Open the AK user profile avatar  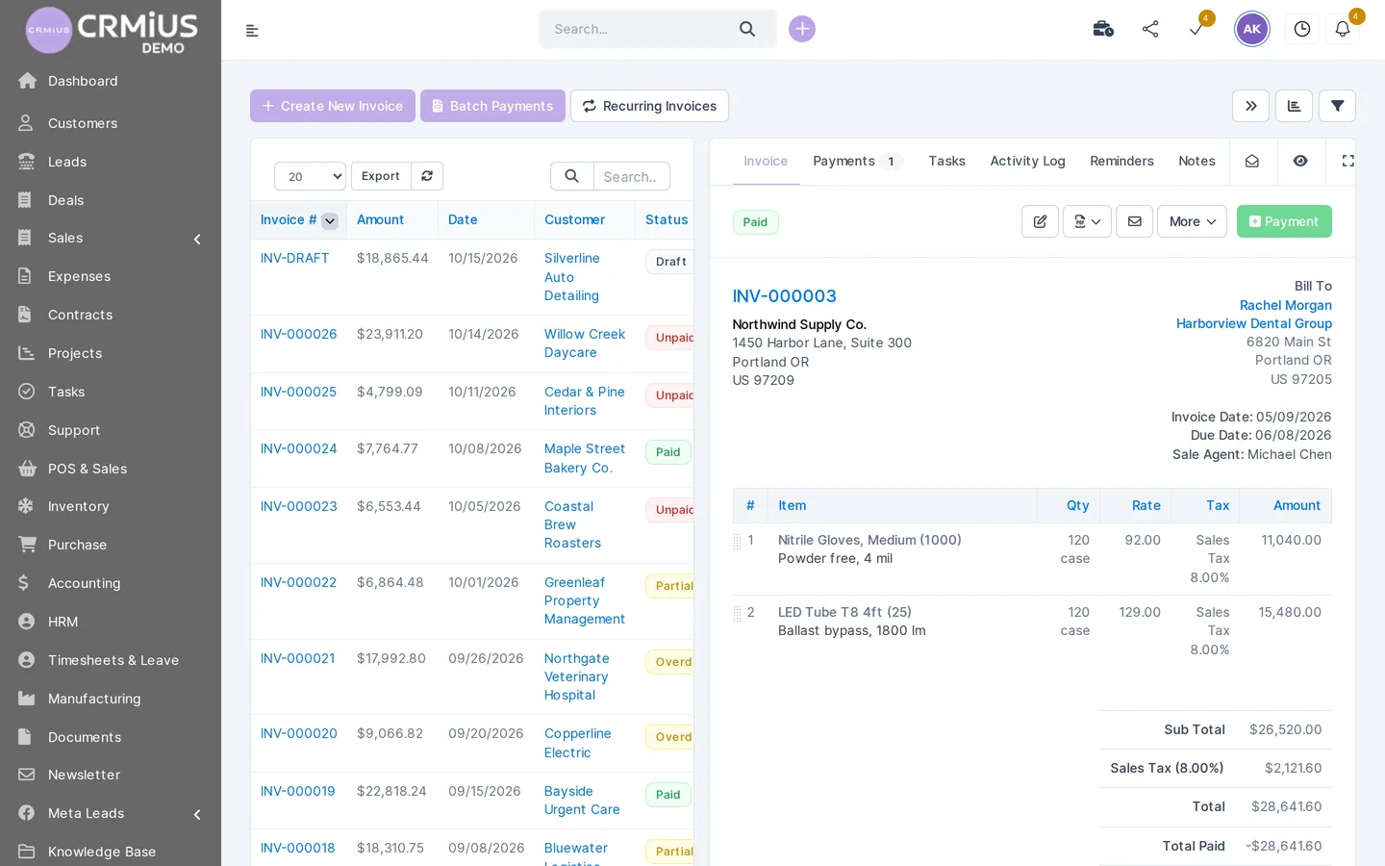1252,29
